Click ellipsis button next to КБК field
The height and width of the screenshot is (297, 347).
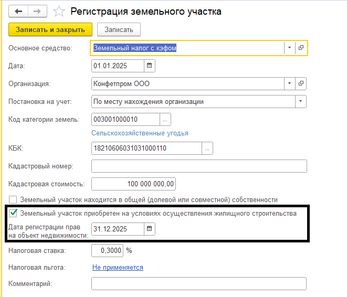point(207,148)
